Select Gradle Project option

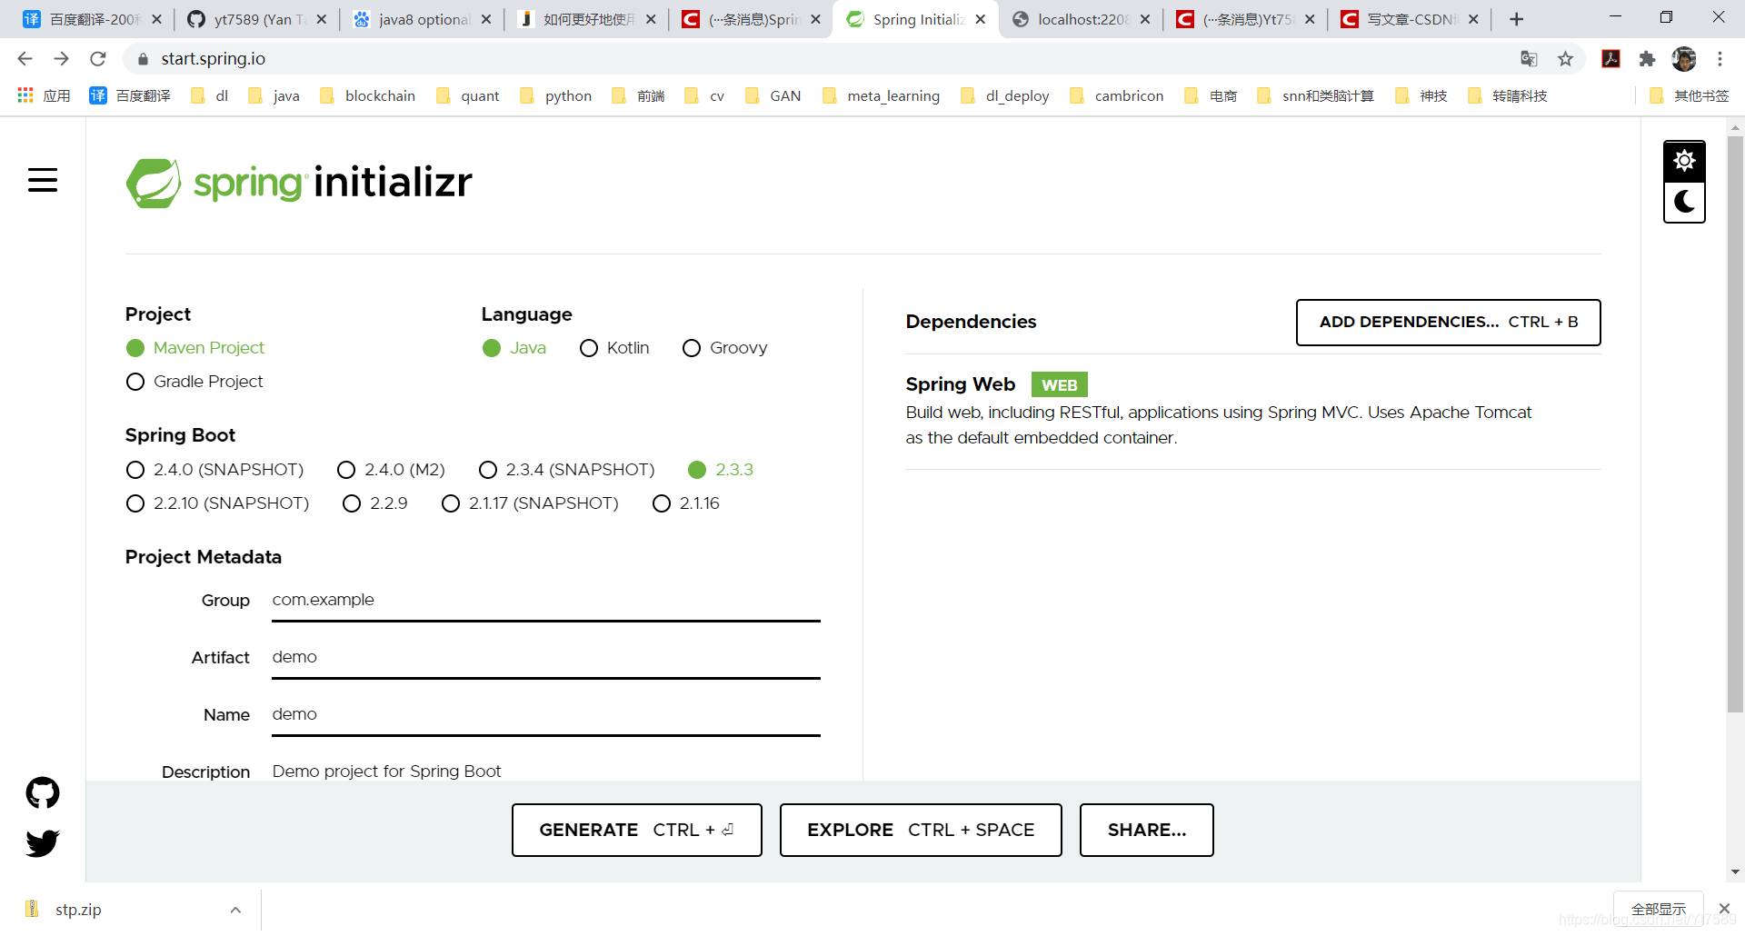click(x=194, y=382)
